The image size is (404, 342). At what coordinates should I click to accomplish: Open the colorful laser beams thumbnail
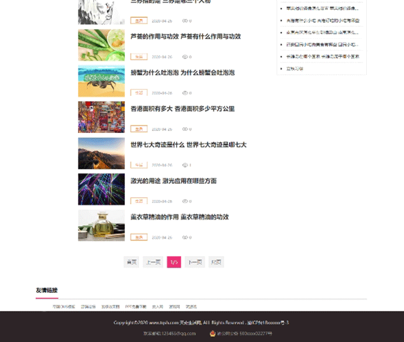(101, 189)
